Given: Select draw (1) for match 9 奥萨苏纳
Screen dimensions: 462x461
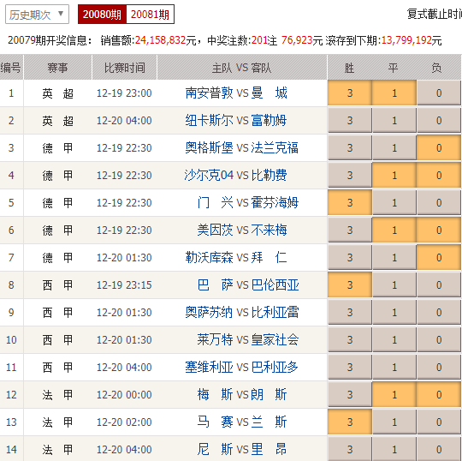Looking at the screenshot, I should (394, 313).
